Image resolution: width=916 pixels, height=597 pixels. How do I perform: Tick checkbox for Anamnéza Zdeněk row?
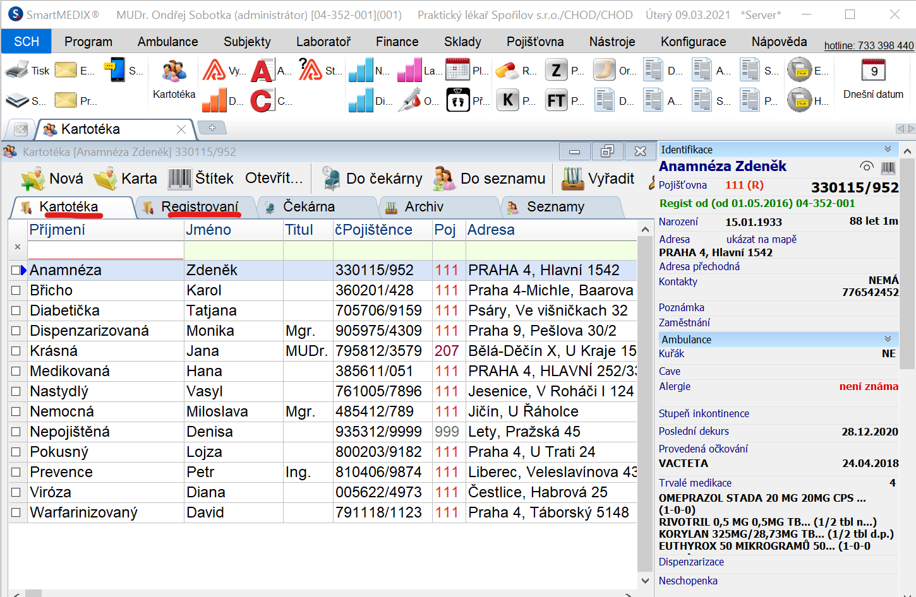[x=16, y=270]
